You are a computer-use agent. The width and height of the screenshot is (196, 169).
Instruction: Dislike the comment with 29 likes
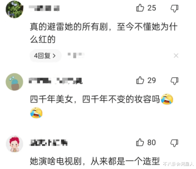pyautogui.click(x=174, y=81)
